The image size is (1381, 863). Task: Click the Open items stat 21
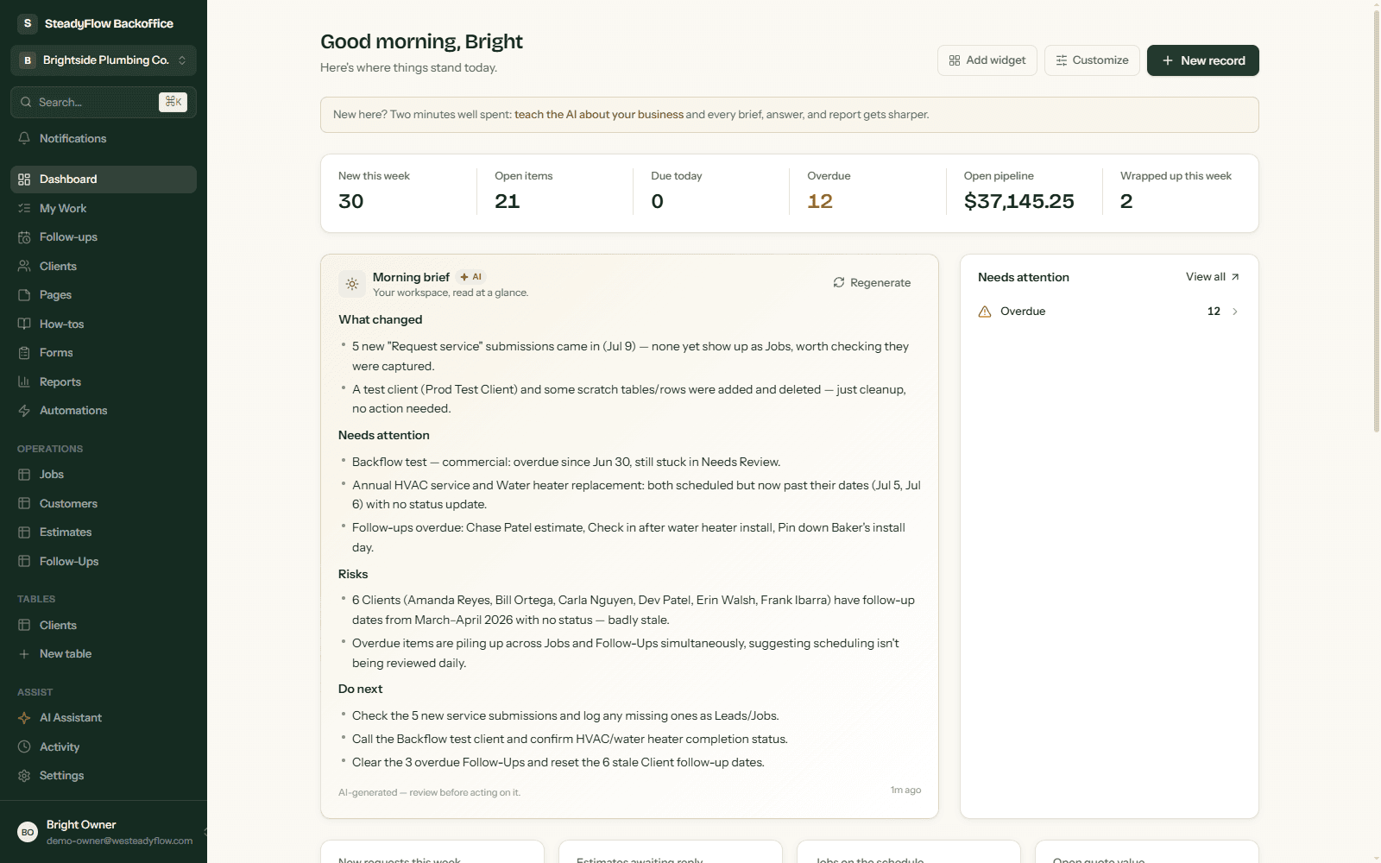click(508, 201)
